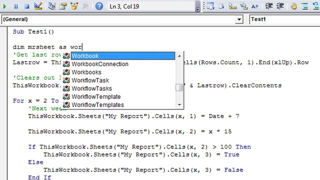Click the class icon beside WorkflowTemplates

coord(66,105)
